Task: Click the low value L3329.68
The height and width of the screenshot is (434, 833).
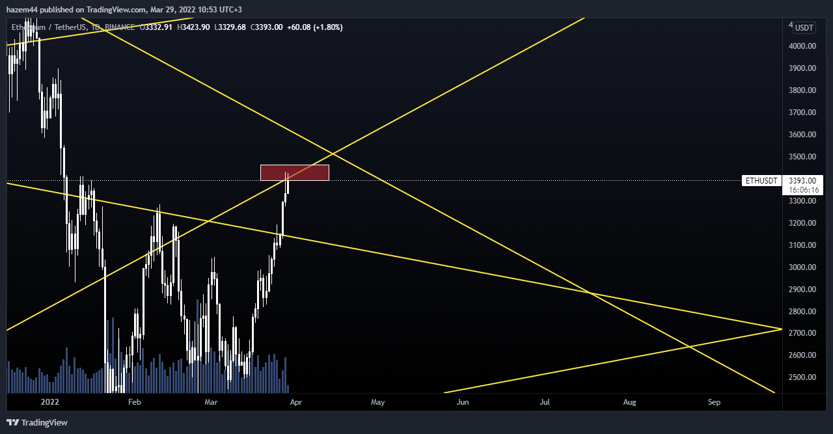Action: pos(229,27)
